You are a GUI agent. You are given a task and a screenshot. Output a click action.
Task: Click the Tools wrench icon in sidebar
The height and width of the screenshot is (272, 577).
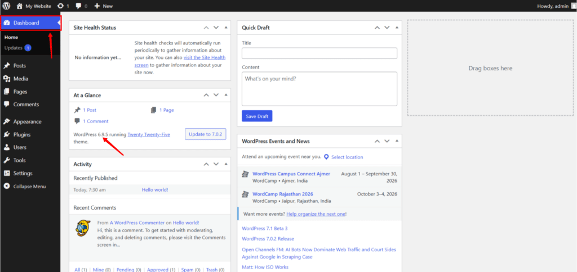pyautogui.click(x=6, y=160)
